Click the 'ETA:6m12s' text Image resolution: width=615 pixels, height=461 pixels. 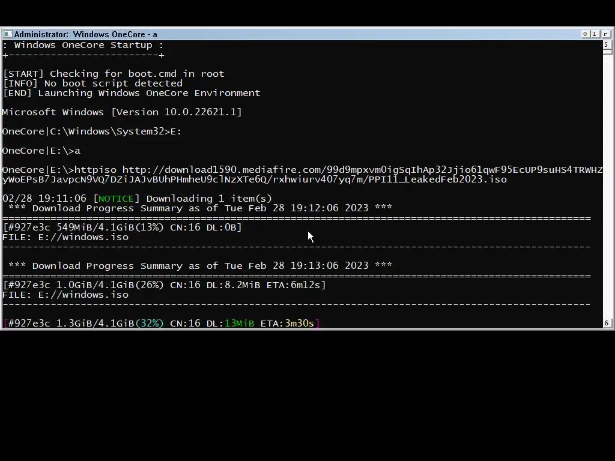click(x=294, y=285)
